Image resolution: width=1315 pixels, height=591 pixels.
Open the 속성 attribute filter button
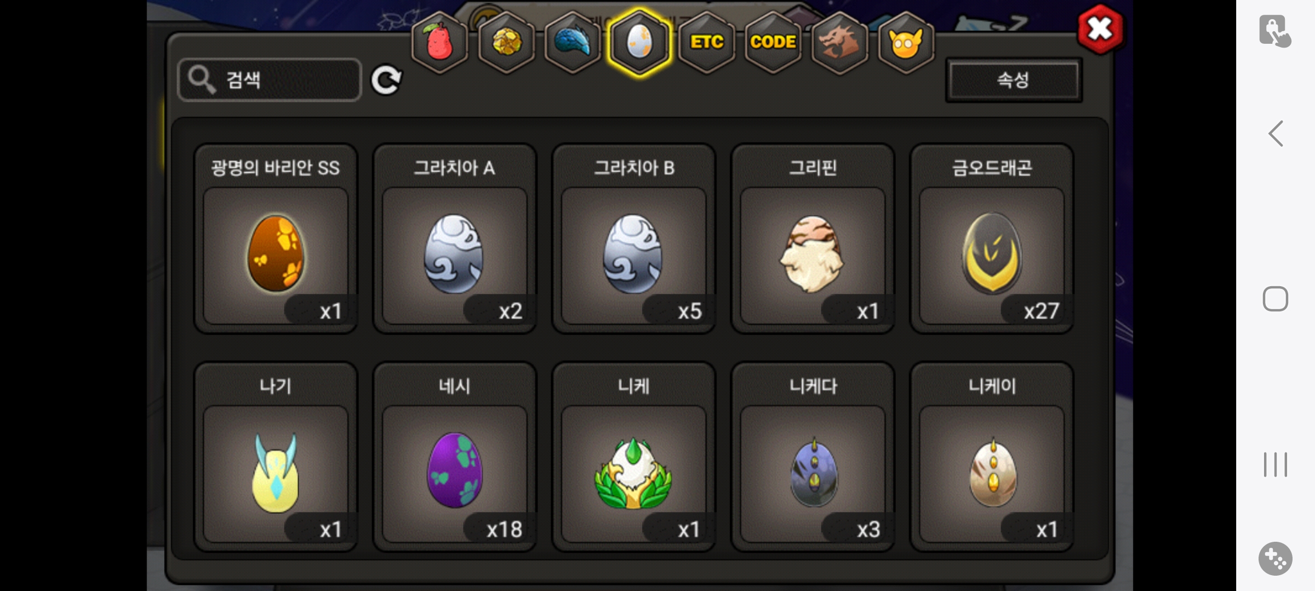pyautogui.click(x=1014, y=80)
